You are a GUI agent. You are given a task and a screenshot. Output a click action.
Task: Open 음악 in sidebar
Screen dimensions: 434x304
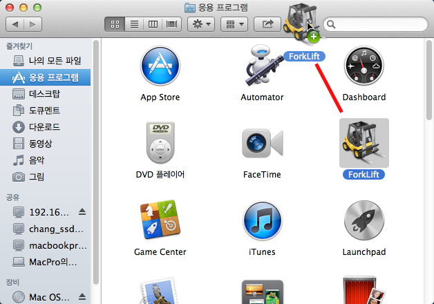pyautogui.click(x=45, y=160)
